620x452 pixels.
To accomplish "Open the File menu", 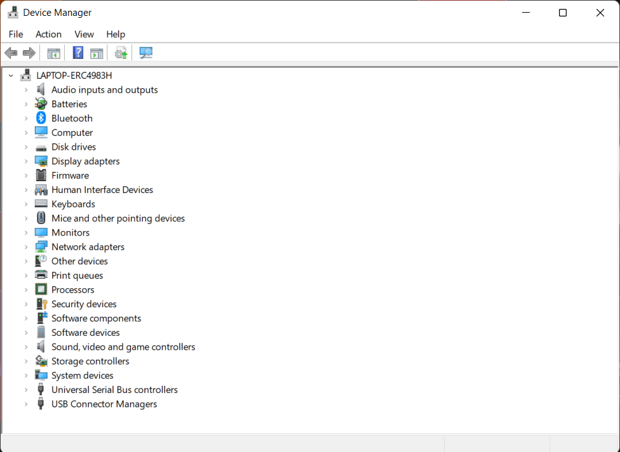I will click(16, 34).
